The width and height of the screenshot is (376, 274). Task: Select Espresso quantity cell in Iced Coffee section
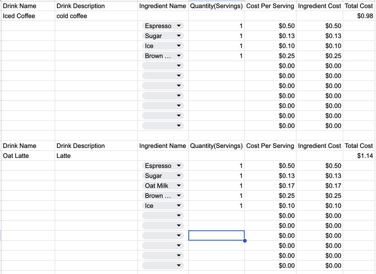[216, 26]
